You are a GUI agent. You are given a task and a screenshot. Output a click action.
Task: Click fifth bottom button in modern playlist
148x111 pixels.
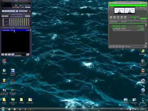(x=123, y=46)
